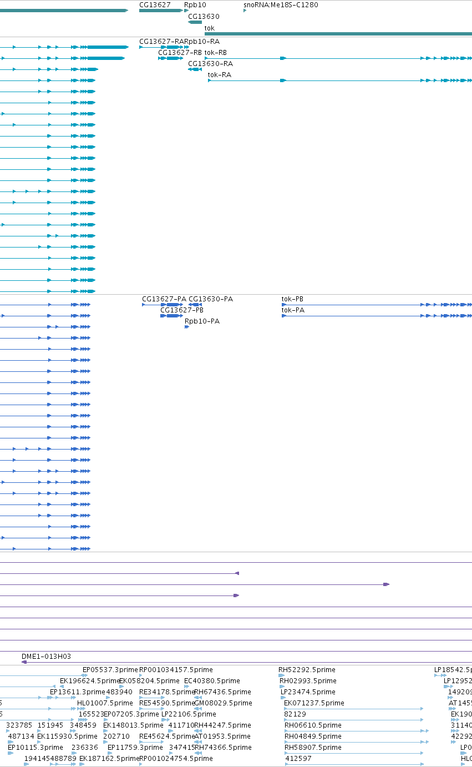Click the tok gene label
This screenshot has height=767, width=472.
pos(210,28)
